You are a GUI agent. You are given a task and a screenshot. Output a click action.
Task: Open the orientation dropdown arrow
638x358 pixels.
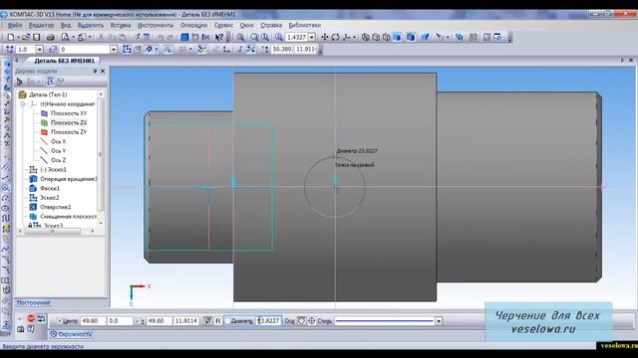pyautogui.click(x=354, y=37)
